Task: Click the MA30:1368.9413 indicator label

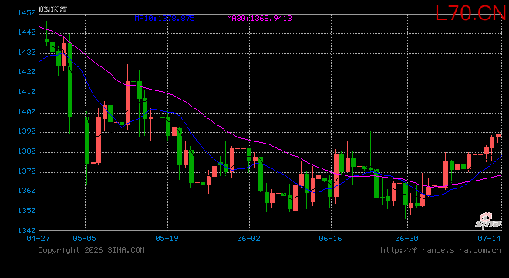Action: (259, 19)
